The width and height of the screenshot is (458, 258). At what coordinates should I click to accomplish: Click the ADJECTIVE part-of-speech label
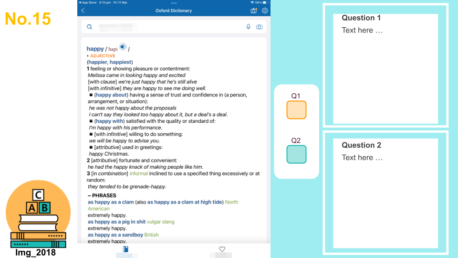103,56
